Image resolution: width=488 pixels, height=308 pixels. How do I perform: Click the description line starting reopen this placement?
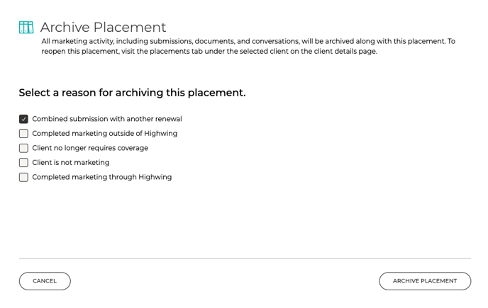209,51
